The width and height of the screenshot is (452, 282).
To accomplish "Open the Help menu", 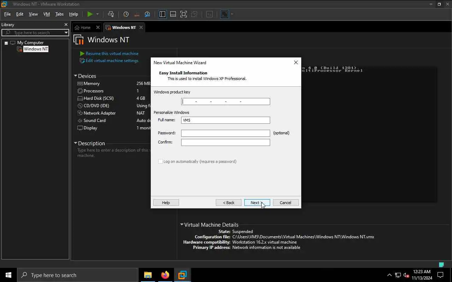I will pos(73,14).
